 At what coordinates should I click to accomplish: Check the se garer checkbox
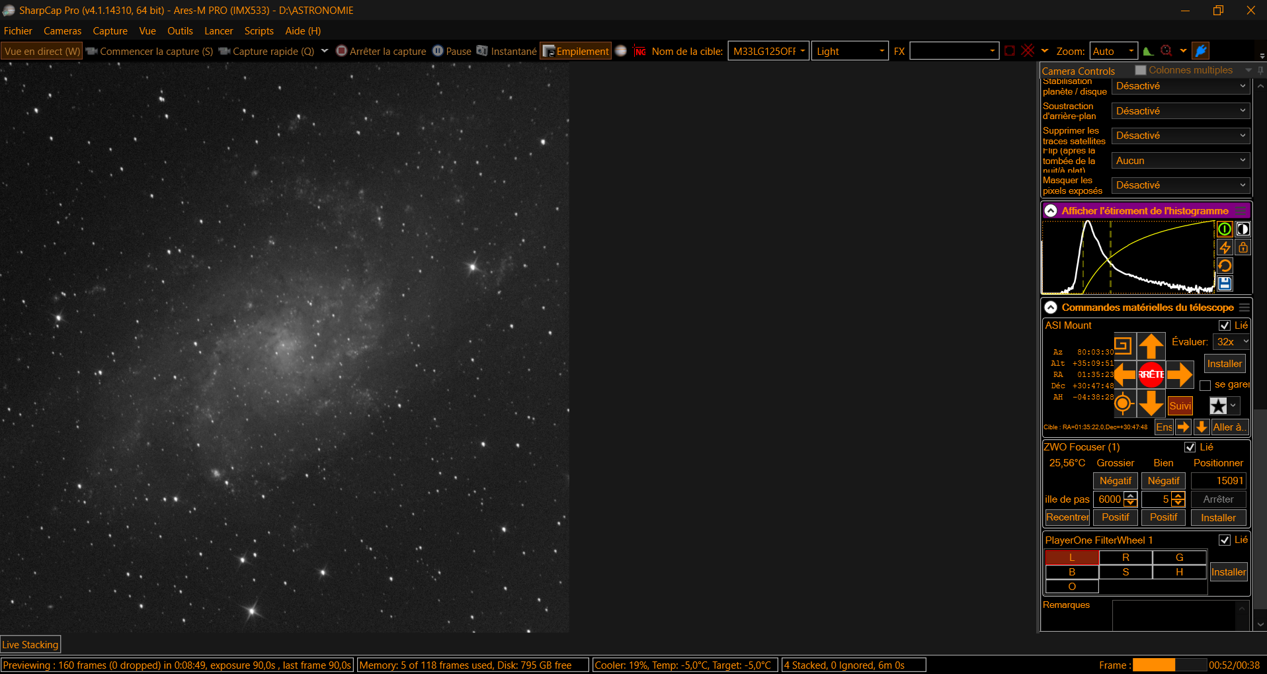[x=1206, y=385]
